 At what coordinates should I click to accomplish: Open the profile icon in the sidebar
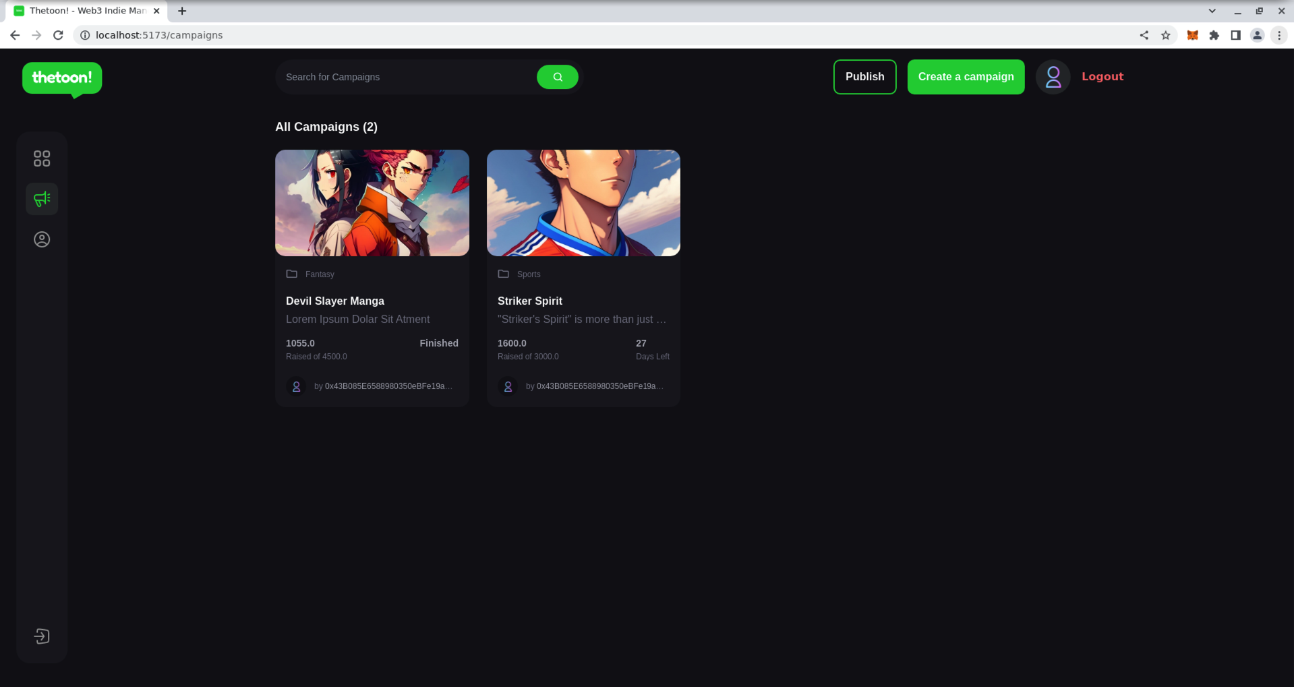click(x=41, y=239)
